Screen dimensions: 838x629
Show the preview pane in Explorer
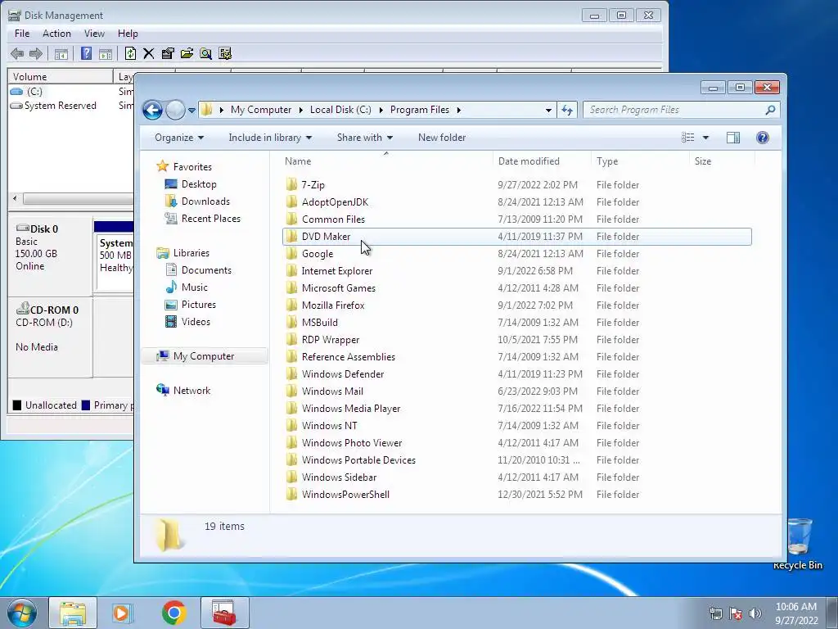tap(733, 138)
